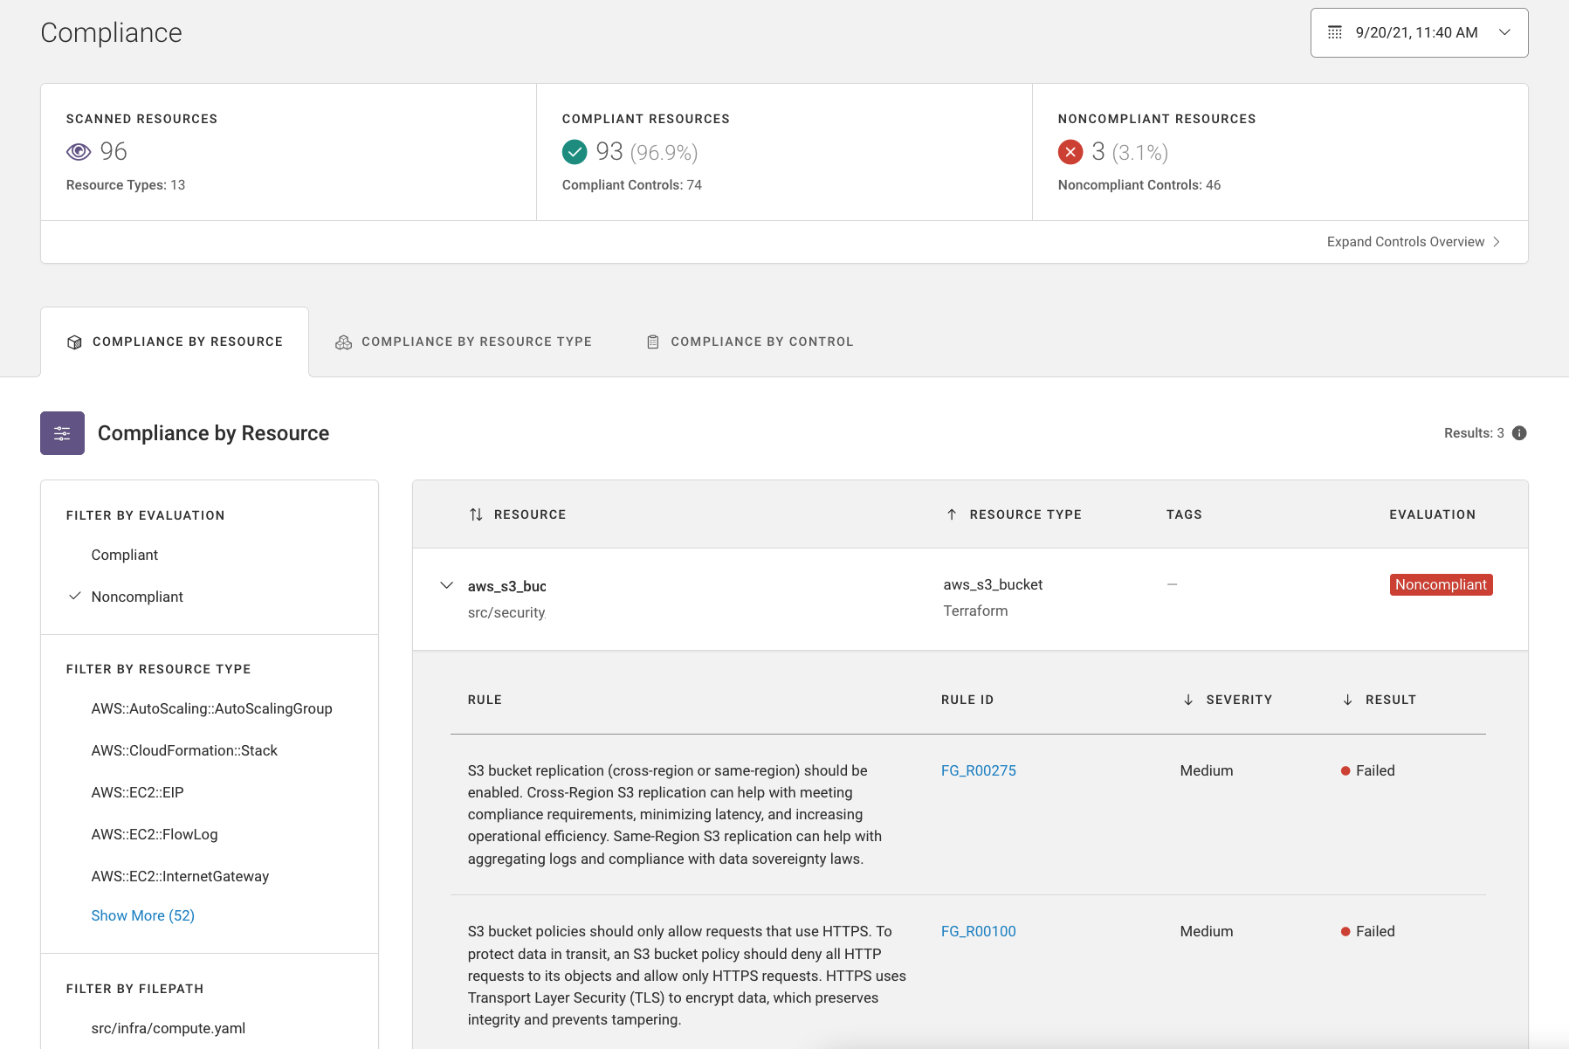Sort by Resource Type arrow icon
The image size is (1569, 1049).
[952, 514]
